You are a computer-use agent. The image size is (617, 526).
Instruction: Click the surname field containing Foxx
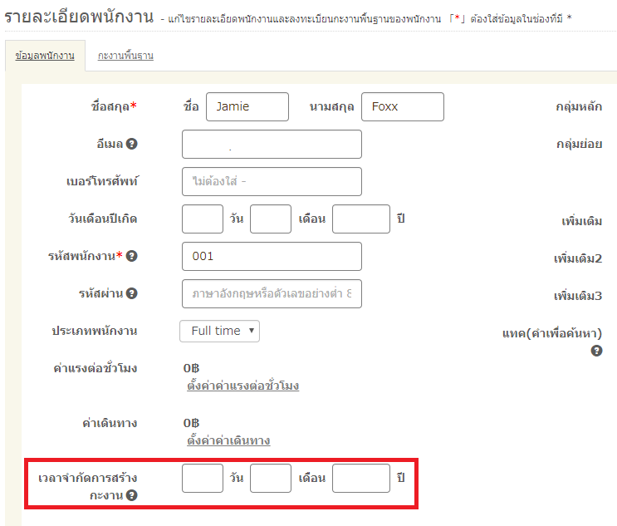click(x=402, y=106)
